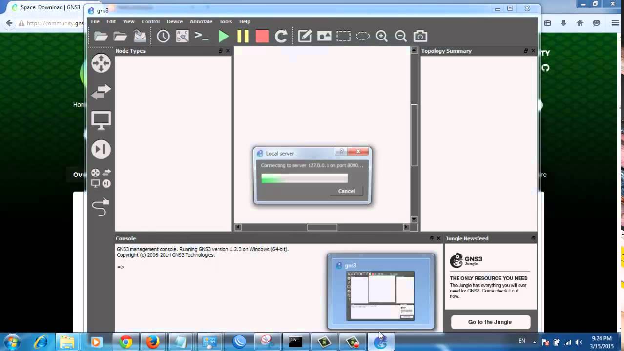This screenshot has height=351, width=624.
Task: Open the View menu
Action: pos(128,21)
